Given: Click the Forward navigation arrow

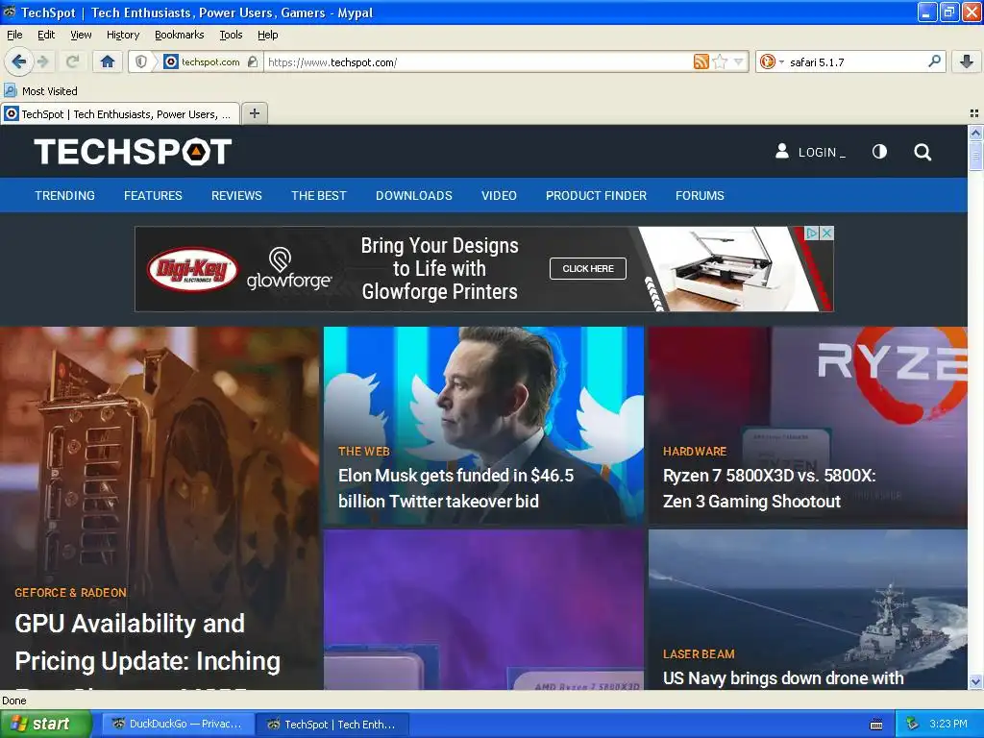Looking at the screenshot, I should (43, 61).
